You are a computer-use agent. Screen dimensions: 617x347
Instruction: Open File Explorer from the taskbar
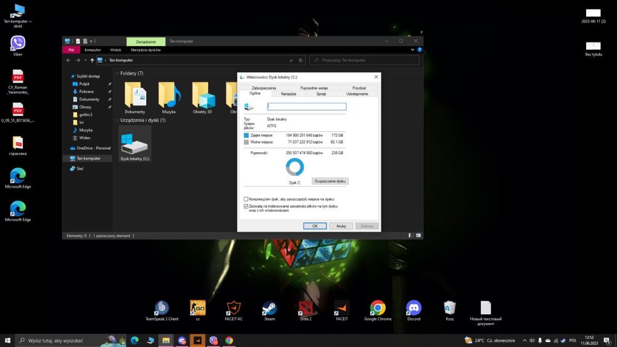click(165, 340)
